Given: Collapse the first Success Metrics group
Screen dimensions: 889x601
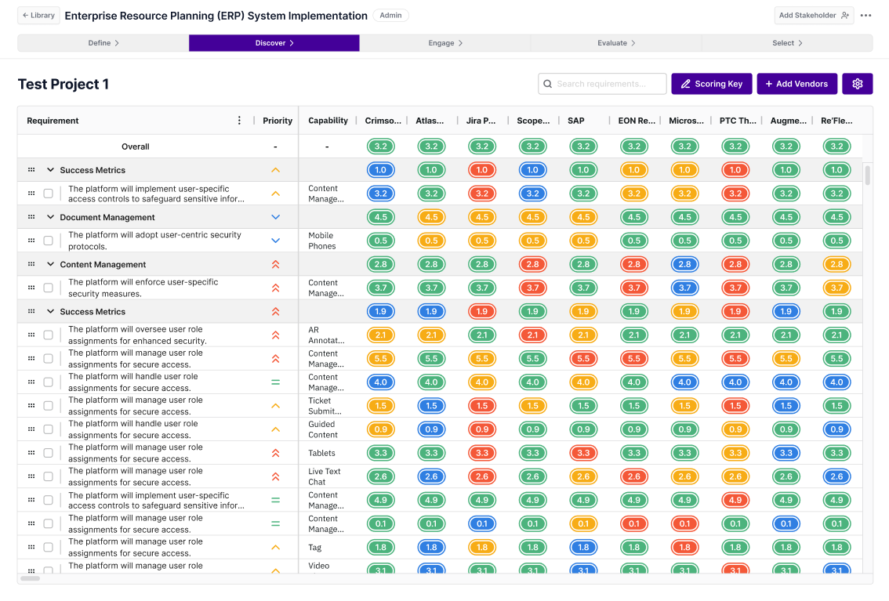Looking at the screenshot, I should (51, 170).
